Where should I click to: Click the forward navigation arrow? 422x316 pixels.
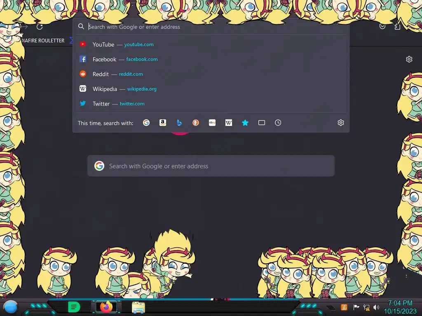pyautogui.click(x=24, y=27)
